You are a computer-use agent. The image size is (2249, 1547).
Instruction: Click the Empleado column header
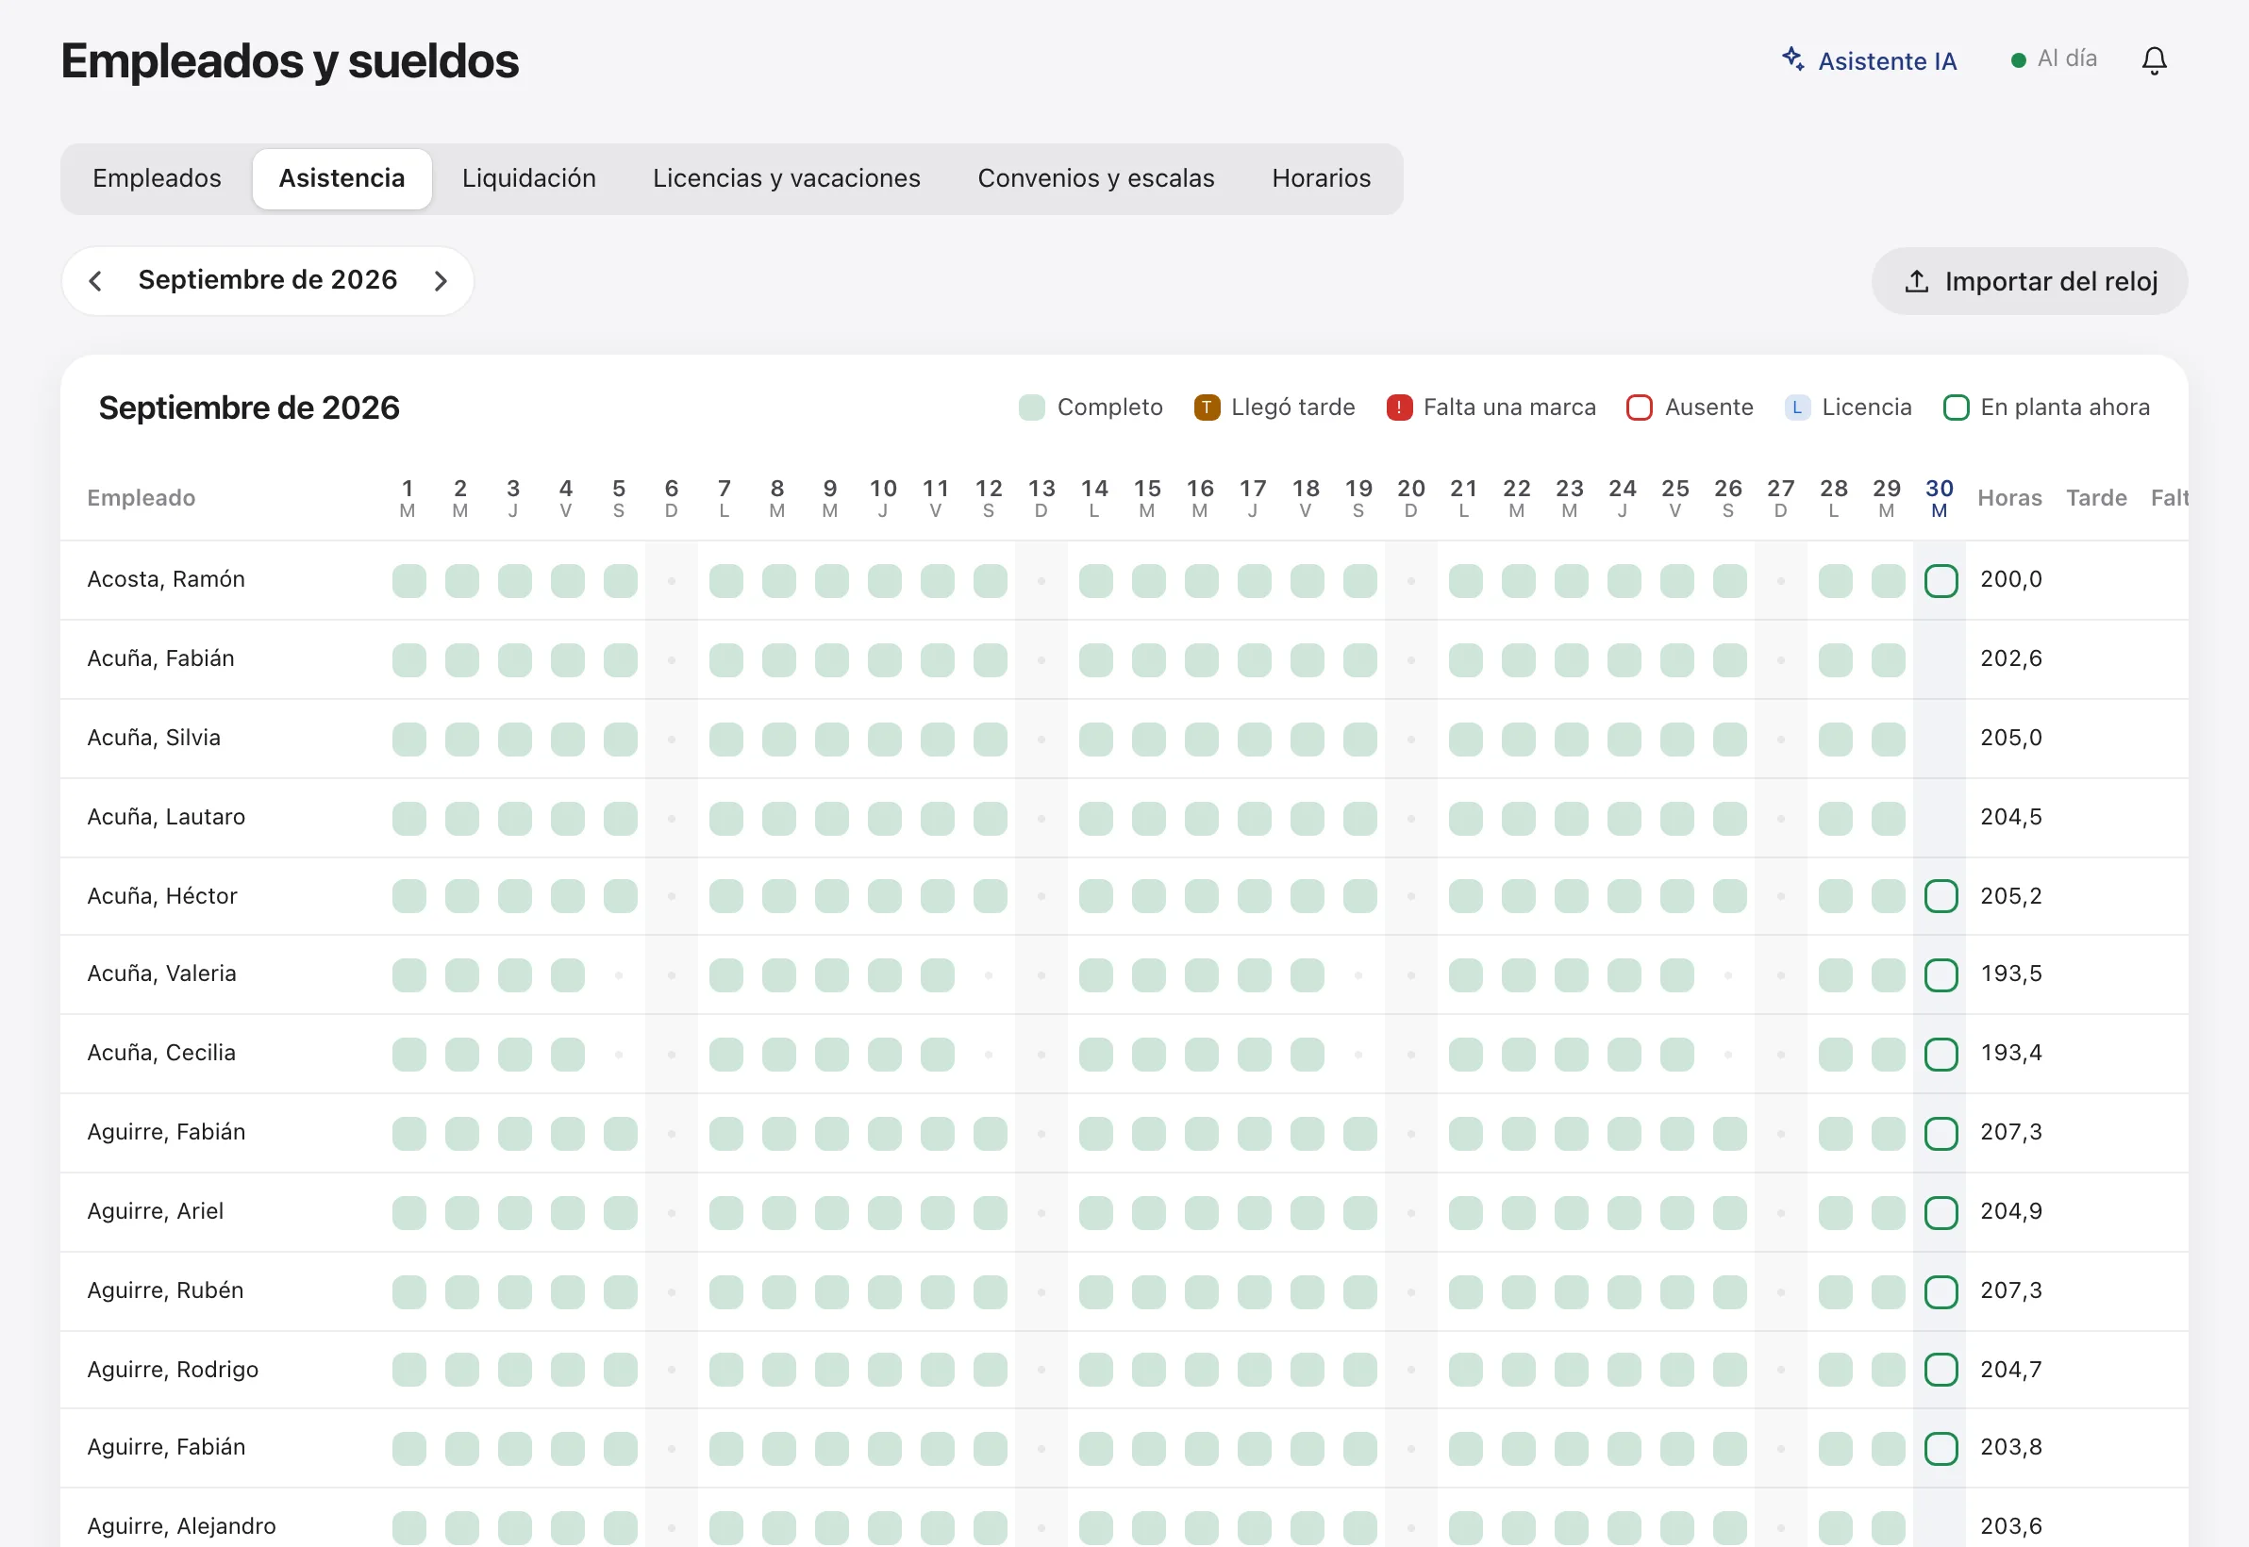tap(142, 498)
